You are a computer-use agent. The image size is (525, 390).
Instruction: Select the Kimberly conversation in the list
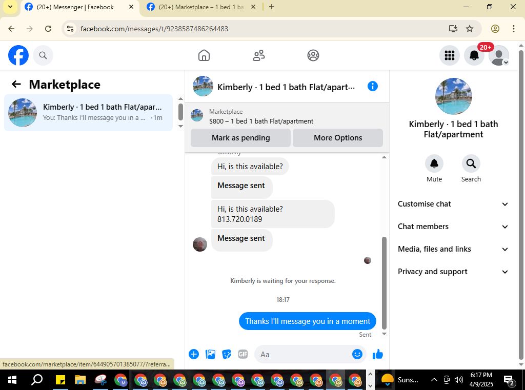[x=88, y=112]
